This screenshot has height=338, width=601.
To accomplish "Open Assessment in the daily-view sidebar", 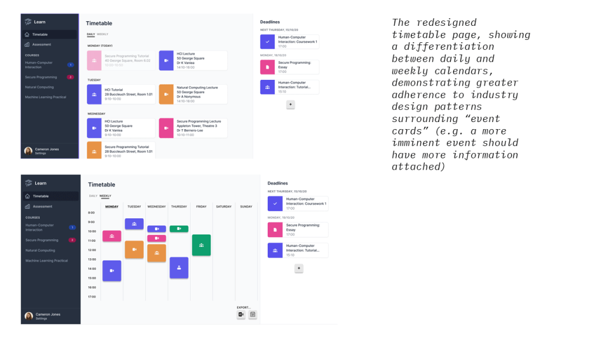I will pyautogui.click(x=41, y=45).
